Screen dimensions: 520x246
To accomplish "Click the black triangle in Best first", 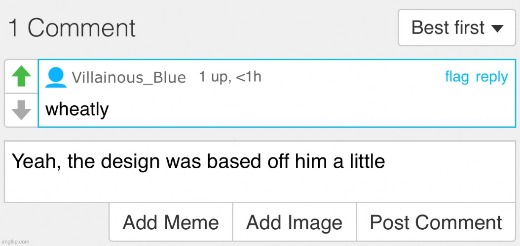I will point(497,29).
